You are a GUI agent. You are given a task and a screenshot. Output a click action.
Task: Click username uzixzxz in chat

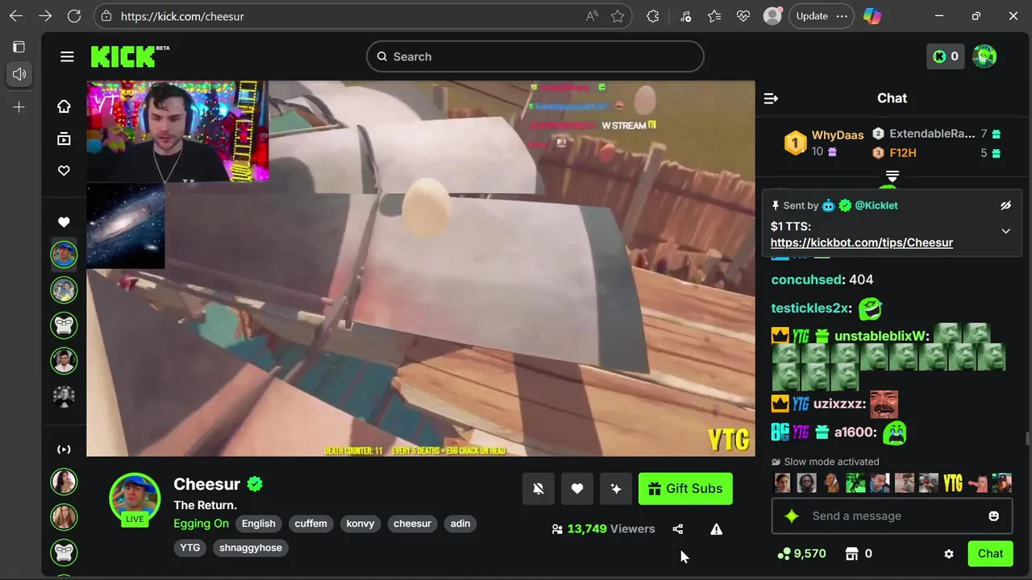(838, 404)
